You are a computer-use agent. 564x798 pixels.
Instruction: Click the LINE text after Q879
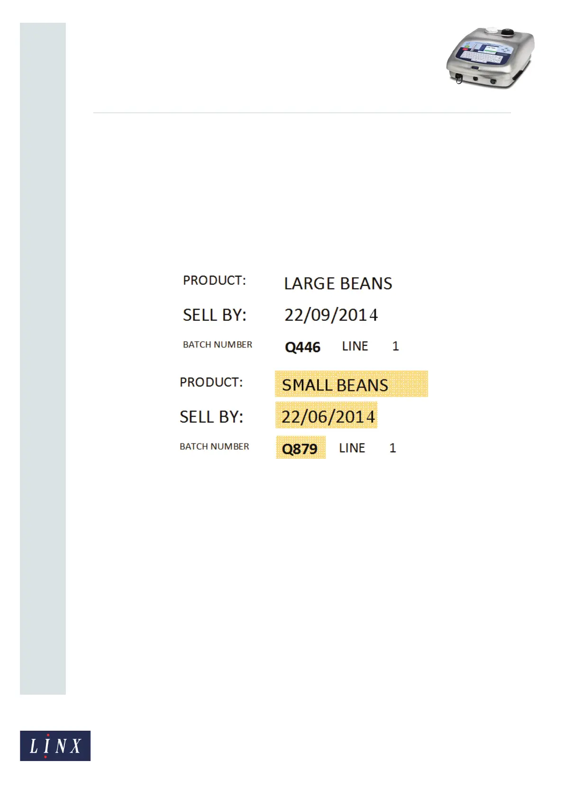352,448
